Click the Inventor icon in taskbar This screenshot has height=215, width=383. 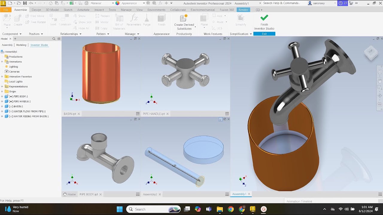click(x=253, y=209)
